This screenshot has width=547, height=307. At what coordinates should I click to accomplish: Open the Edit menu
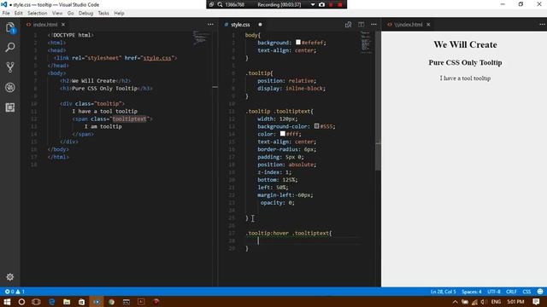pos(19,14)
